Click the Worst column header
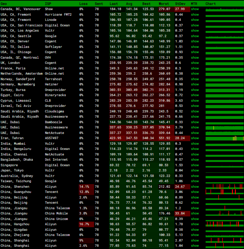This screenshot has width=244, height=249. [x=164, y=4]
